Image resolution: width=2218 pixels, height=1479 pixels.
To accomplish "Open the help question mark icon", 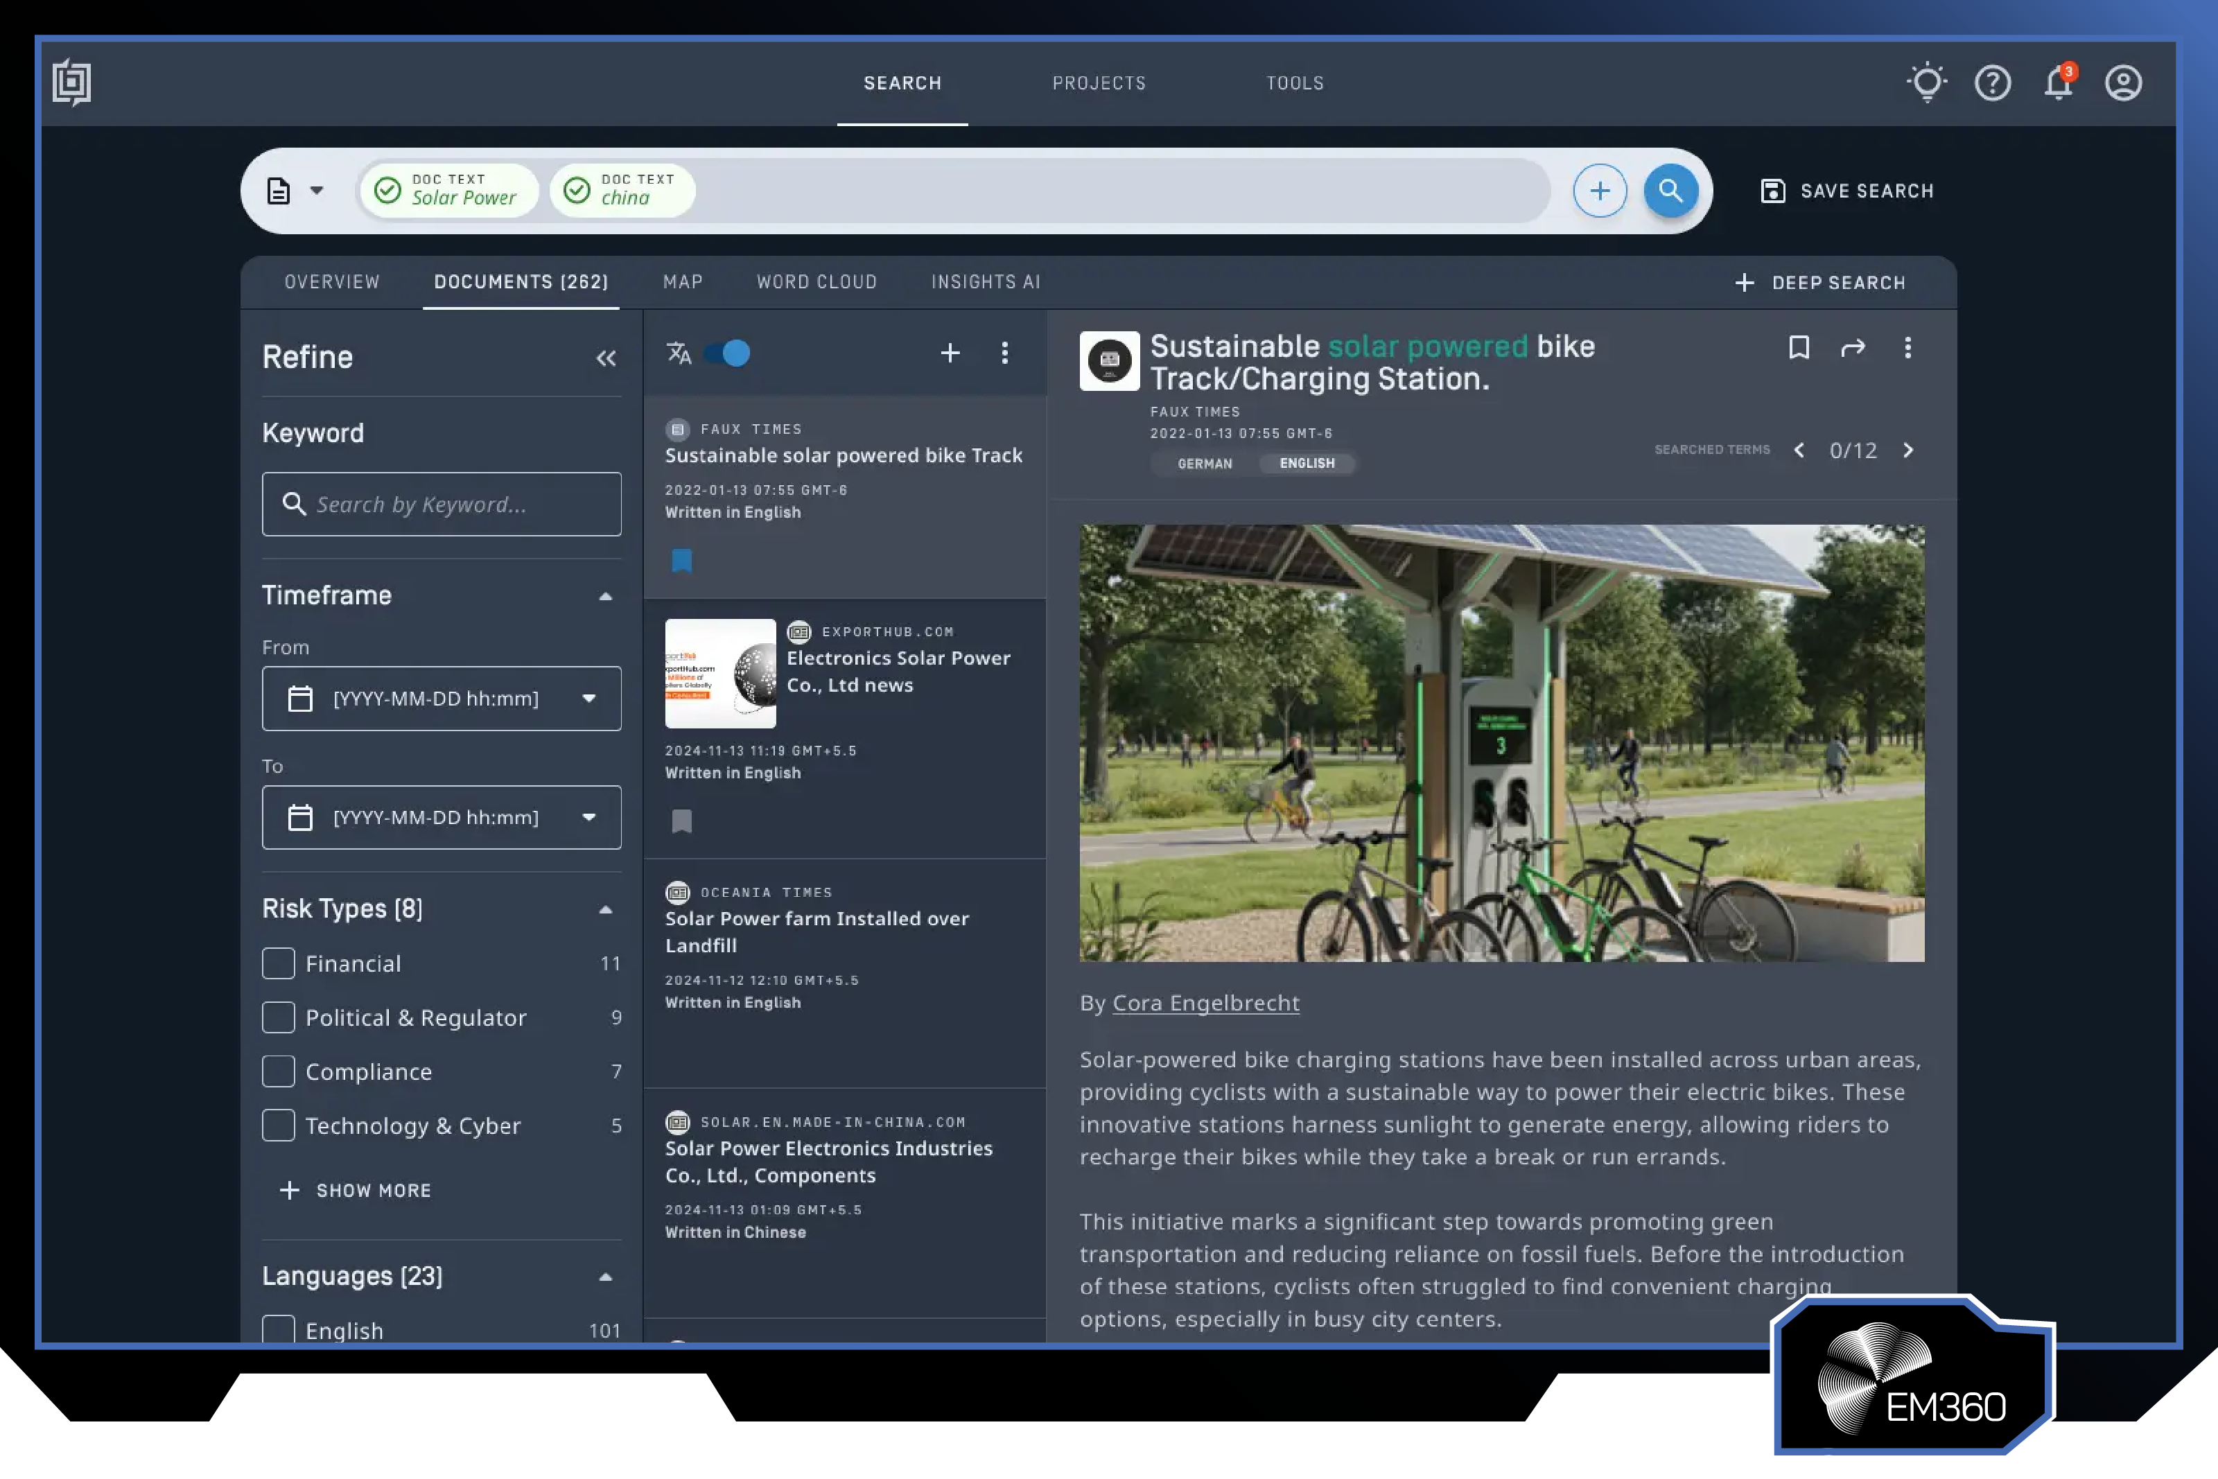I will tap(1993, 83).
